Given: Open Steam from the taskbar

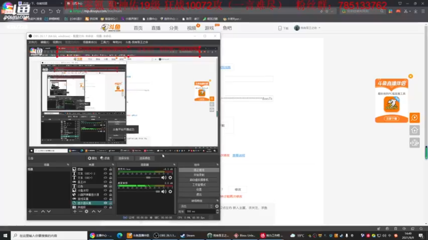Looking at the screenshot, I should [188, 235].
